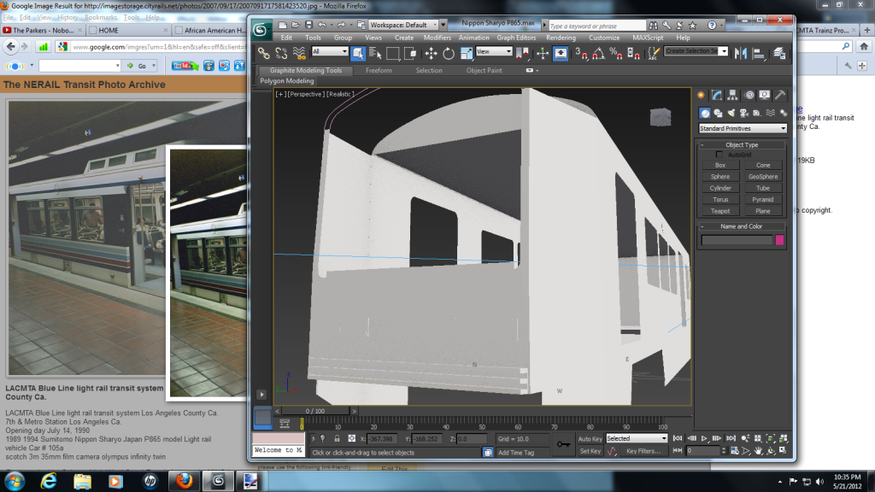This screenshot has height=492, width=875.
Task: Click the Key Filters... button
Action: pyautogui.click(x=643, y=451)
